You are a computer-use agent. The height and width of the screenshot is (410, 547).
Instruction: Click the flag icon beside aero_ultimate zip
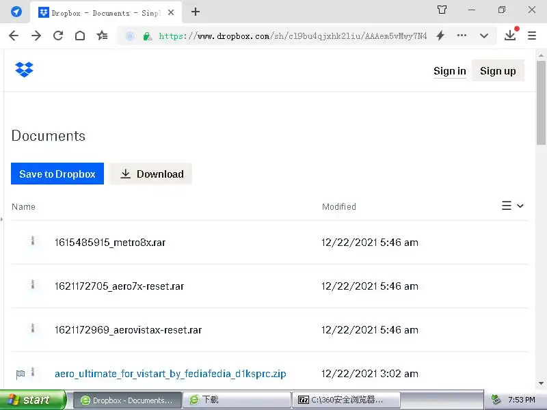coord(21,374)
